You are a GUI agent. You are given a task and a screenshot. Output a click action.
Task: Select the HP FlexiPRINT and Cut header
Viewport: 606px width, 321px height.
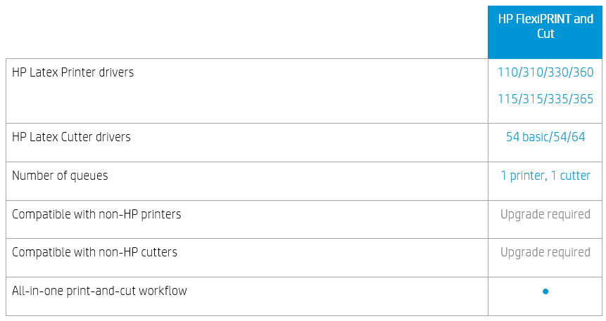pyautogui.click(x=545, y=32)
